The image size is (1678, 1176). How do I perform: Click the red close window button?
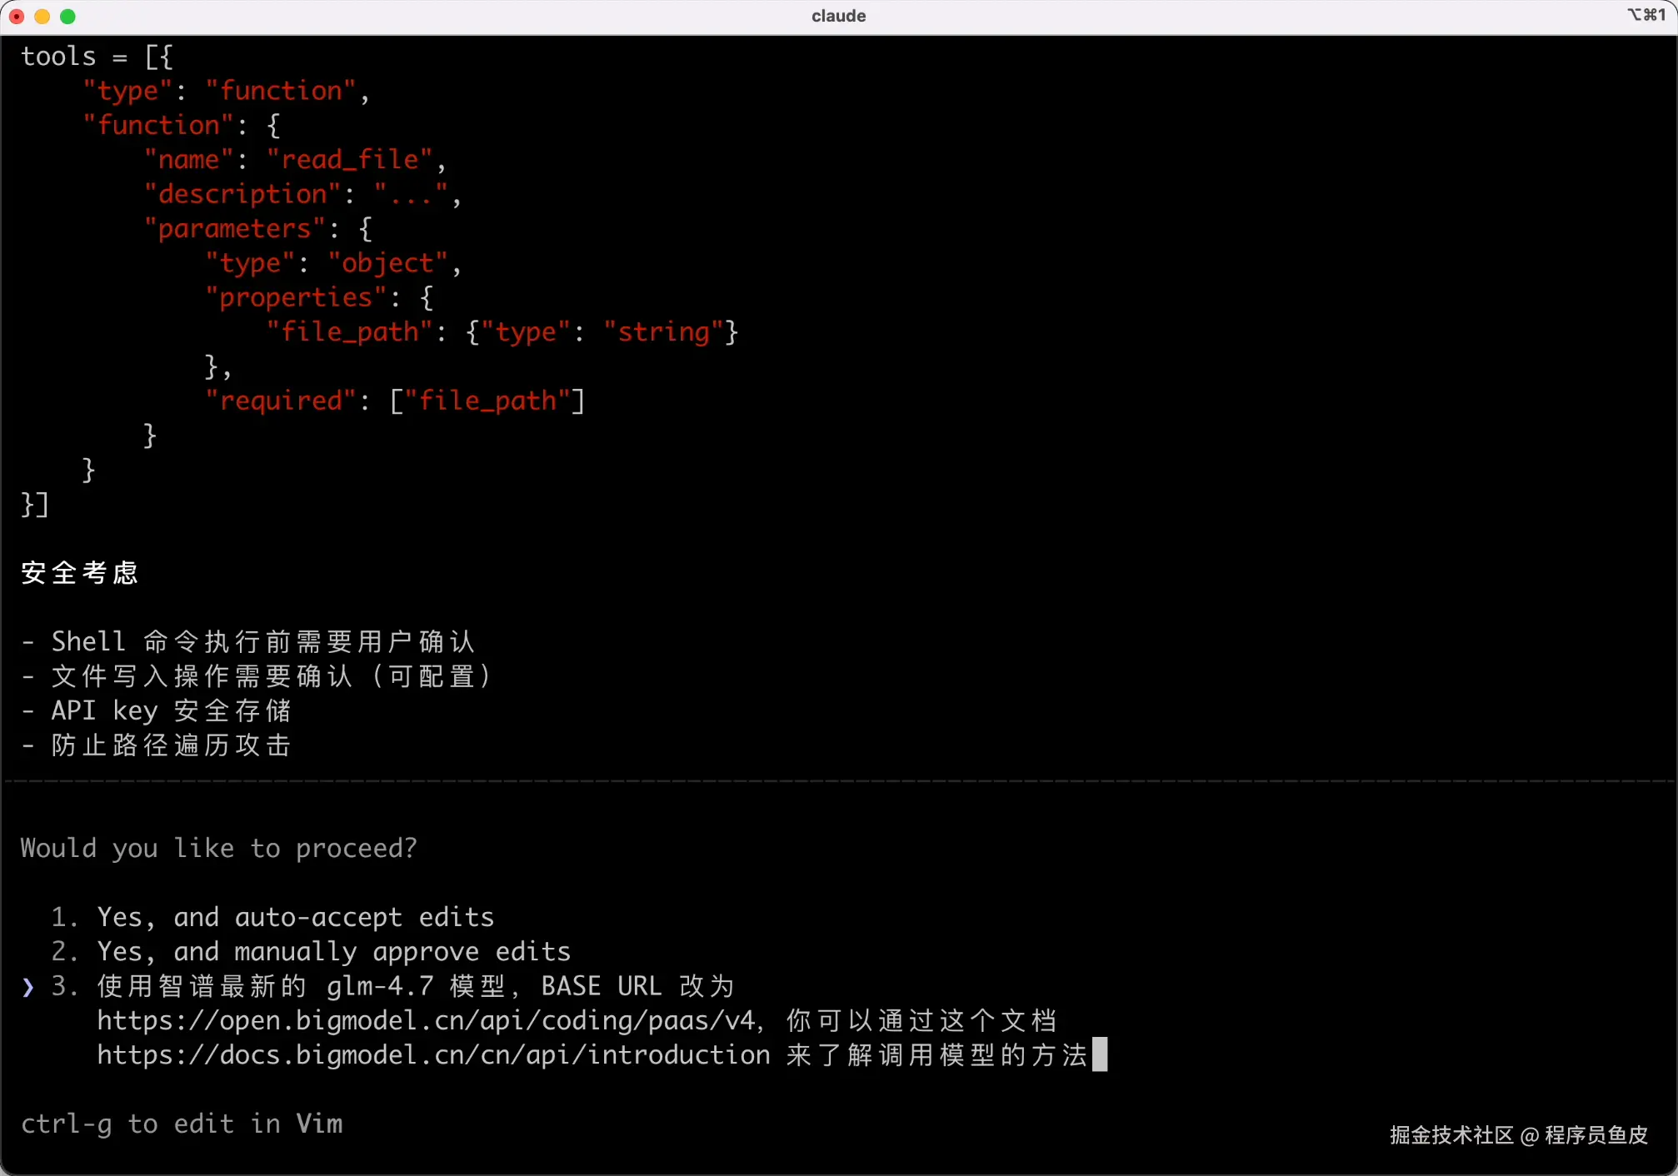[x=17, y=17]
